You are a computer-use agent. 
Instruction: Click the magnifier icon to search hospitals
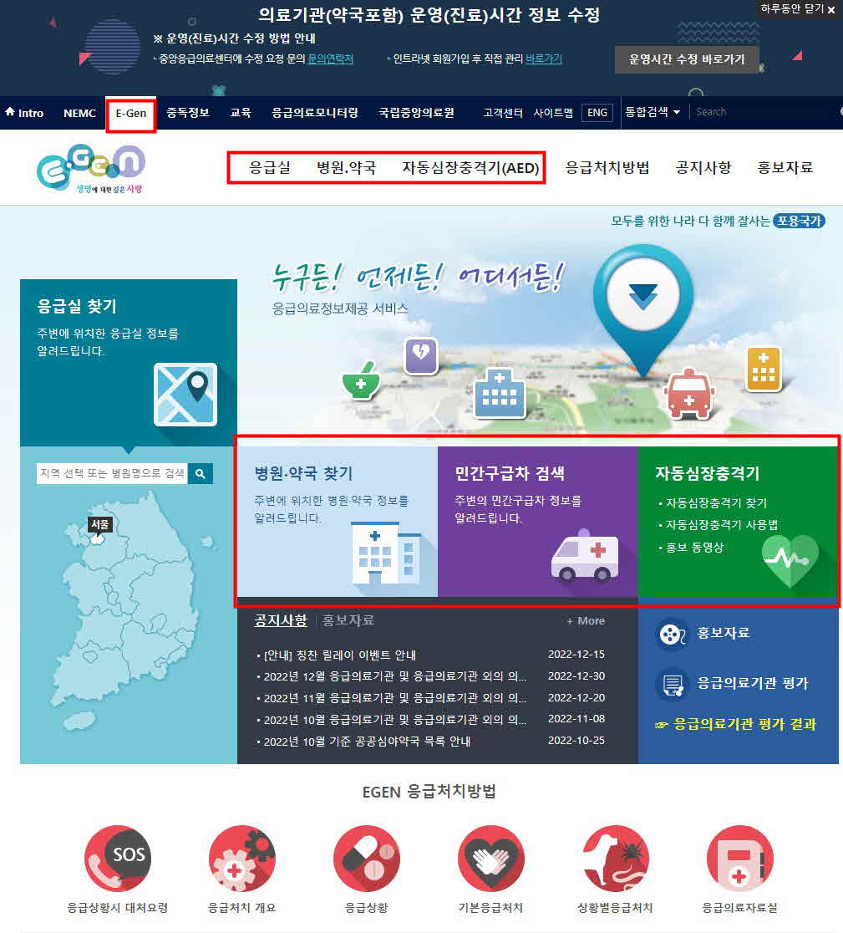pos(201,472)
